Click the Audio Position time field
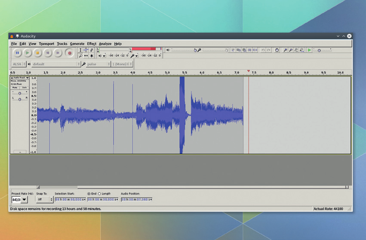This screenshot has width=366, height=240. pos(136,200)
